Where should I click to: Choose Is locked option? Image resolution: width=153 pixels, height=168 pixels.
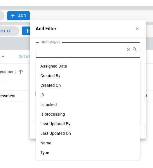tap(88, 105)
